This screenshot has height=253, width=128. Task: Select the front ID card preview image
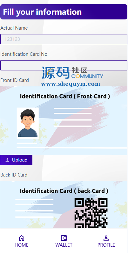tap(64, 120)
